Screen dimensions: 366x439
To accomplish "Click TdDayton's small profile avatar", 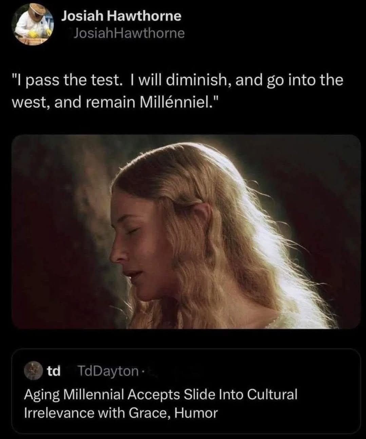I will pos(33,371).
